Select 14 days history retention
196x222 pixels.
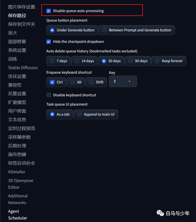[84, 61]
